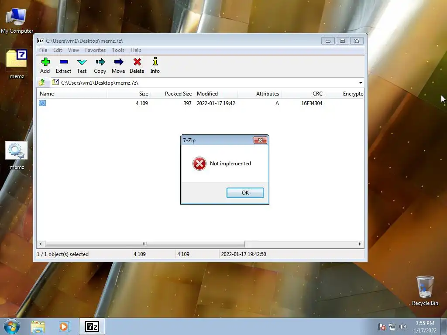447x335 pixels.
Task: Go up one folder level icon
Action: point(41,82)
